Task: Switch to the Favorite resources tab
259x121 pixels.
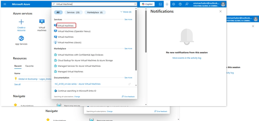Action: [29, 66]
